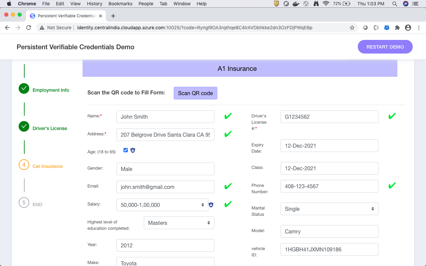Select the Car Insurance step 4 circle
This screenshot has height=266, width=426.
[x=24, y=165]
